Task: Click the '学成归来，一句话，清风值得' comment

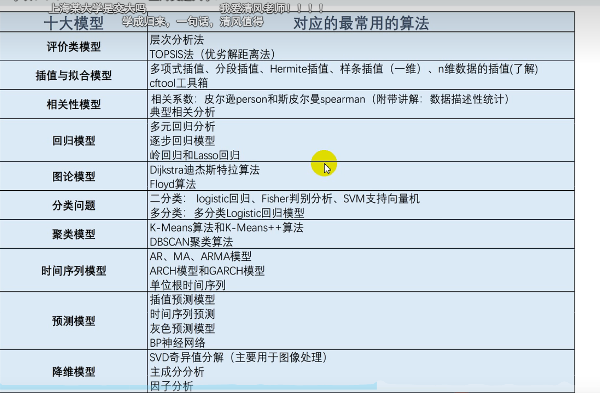Action: (192, 22)
